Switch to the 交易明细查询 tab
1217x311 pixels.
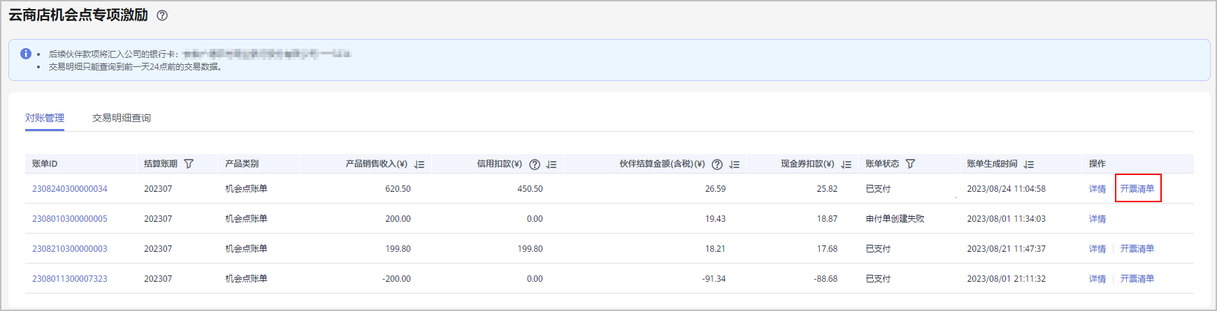coord(122,118)
